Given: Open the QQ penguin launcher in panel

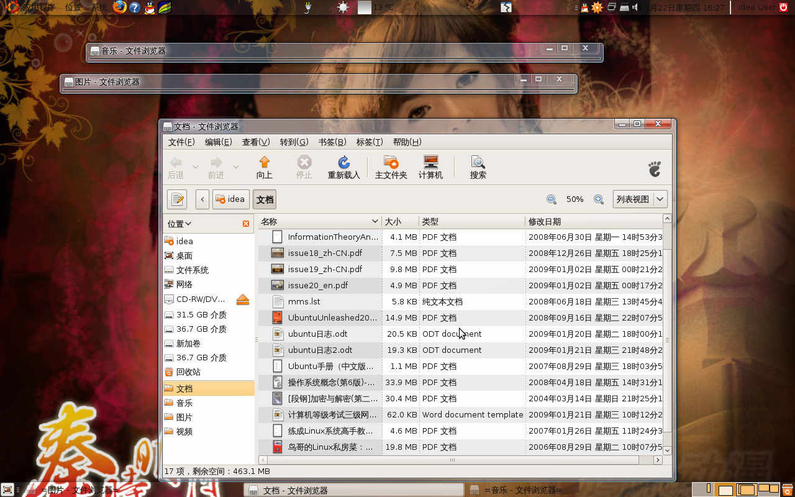Looking at the screenshot, I should coord(149,7).
